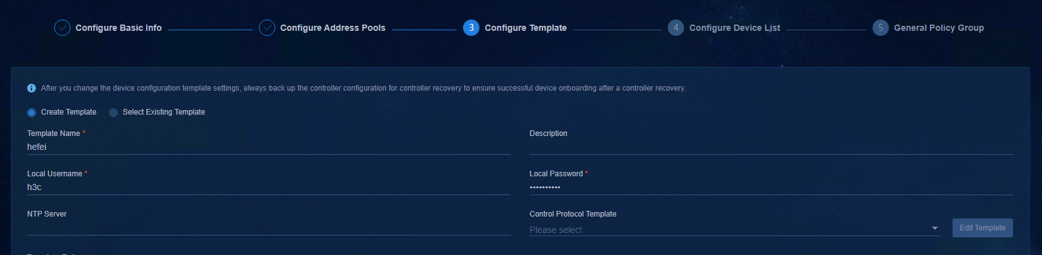The image size is (1042, 255).
Task: Select the Create Template radio button
Action: pos(31,113)
